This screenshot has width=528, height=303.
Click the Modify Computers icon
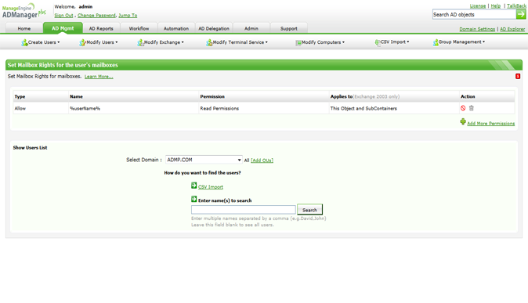coord(298,43)
